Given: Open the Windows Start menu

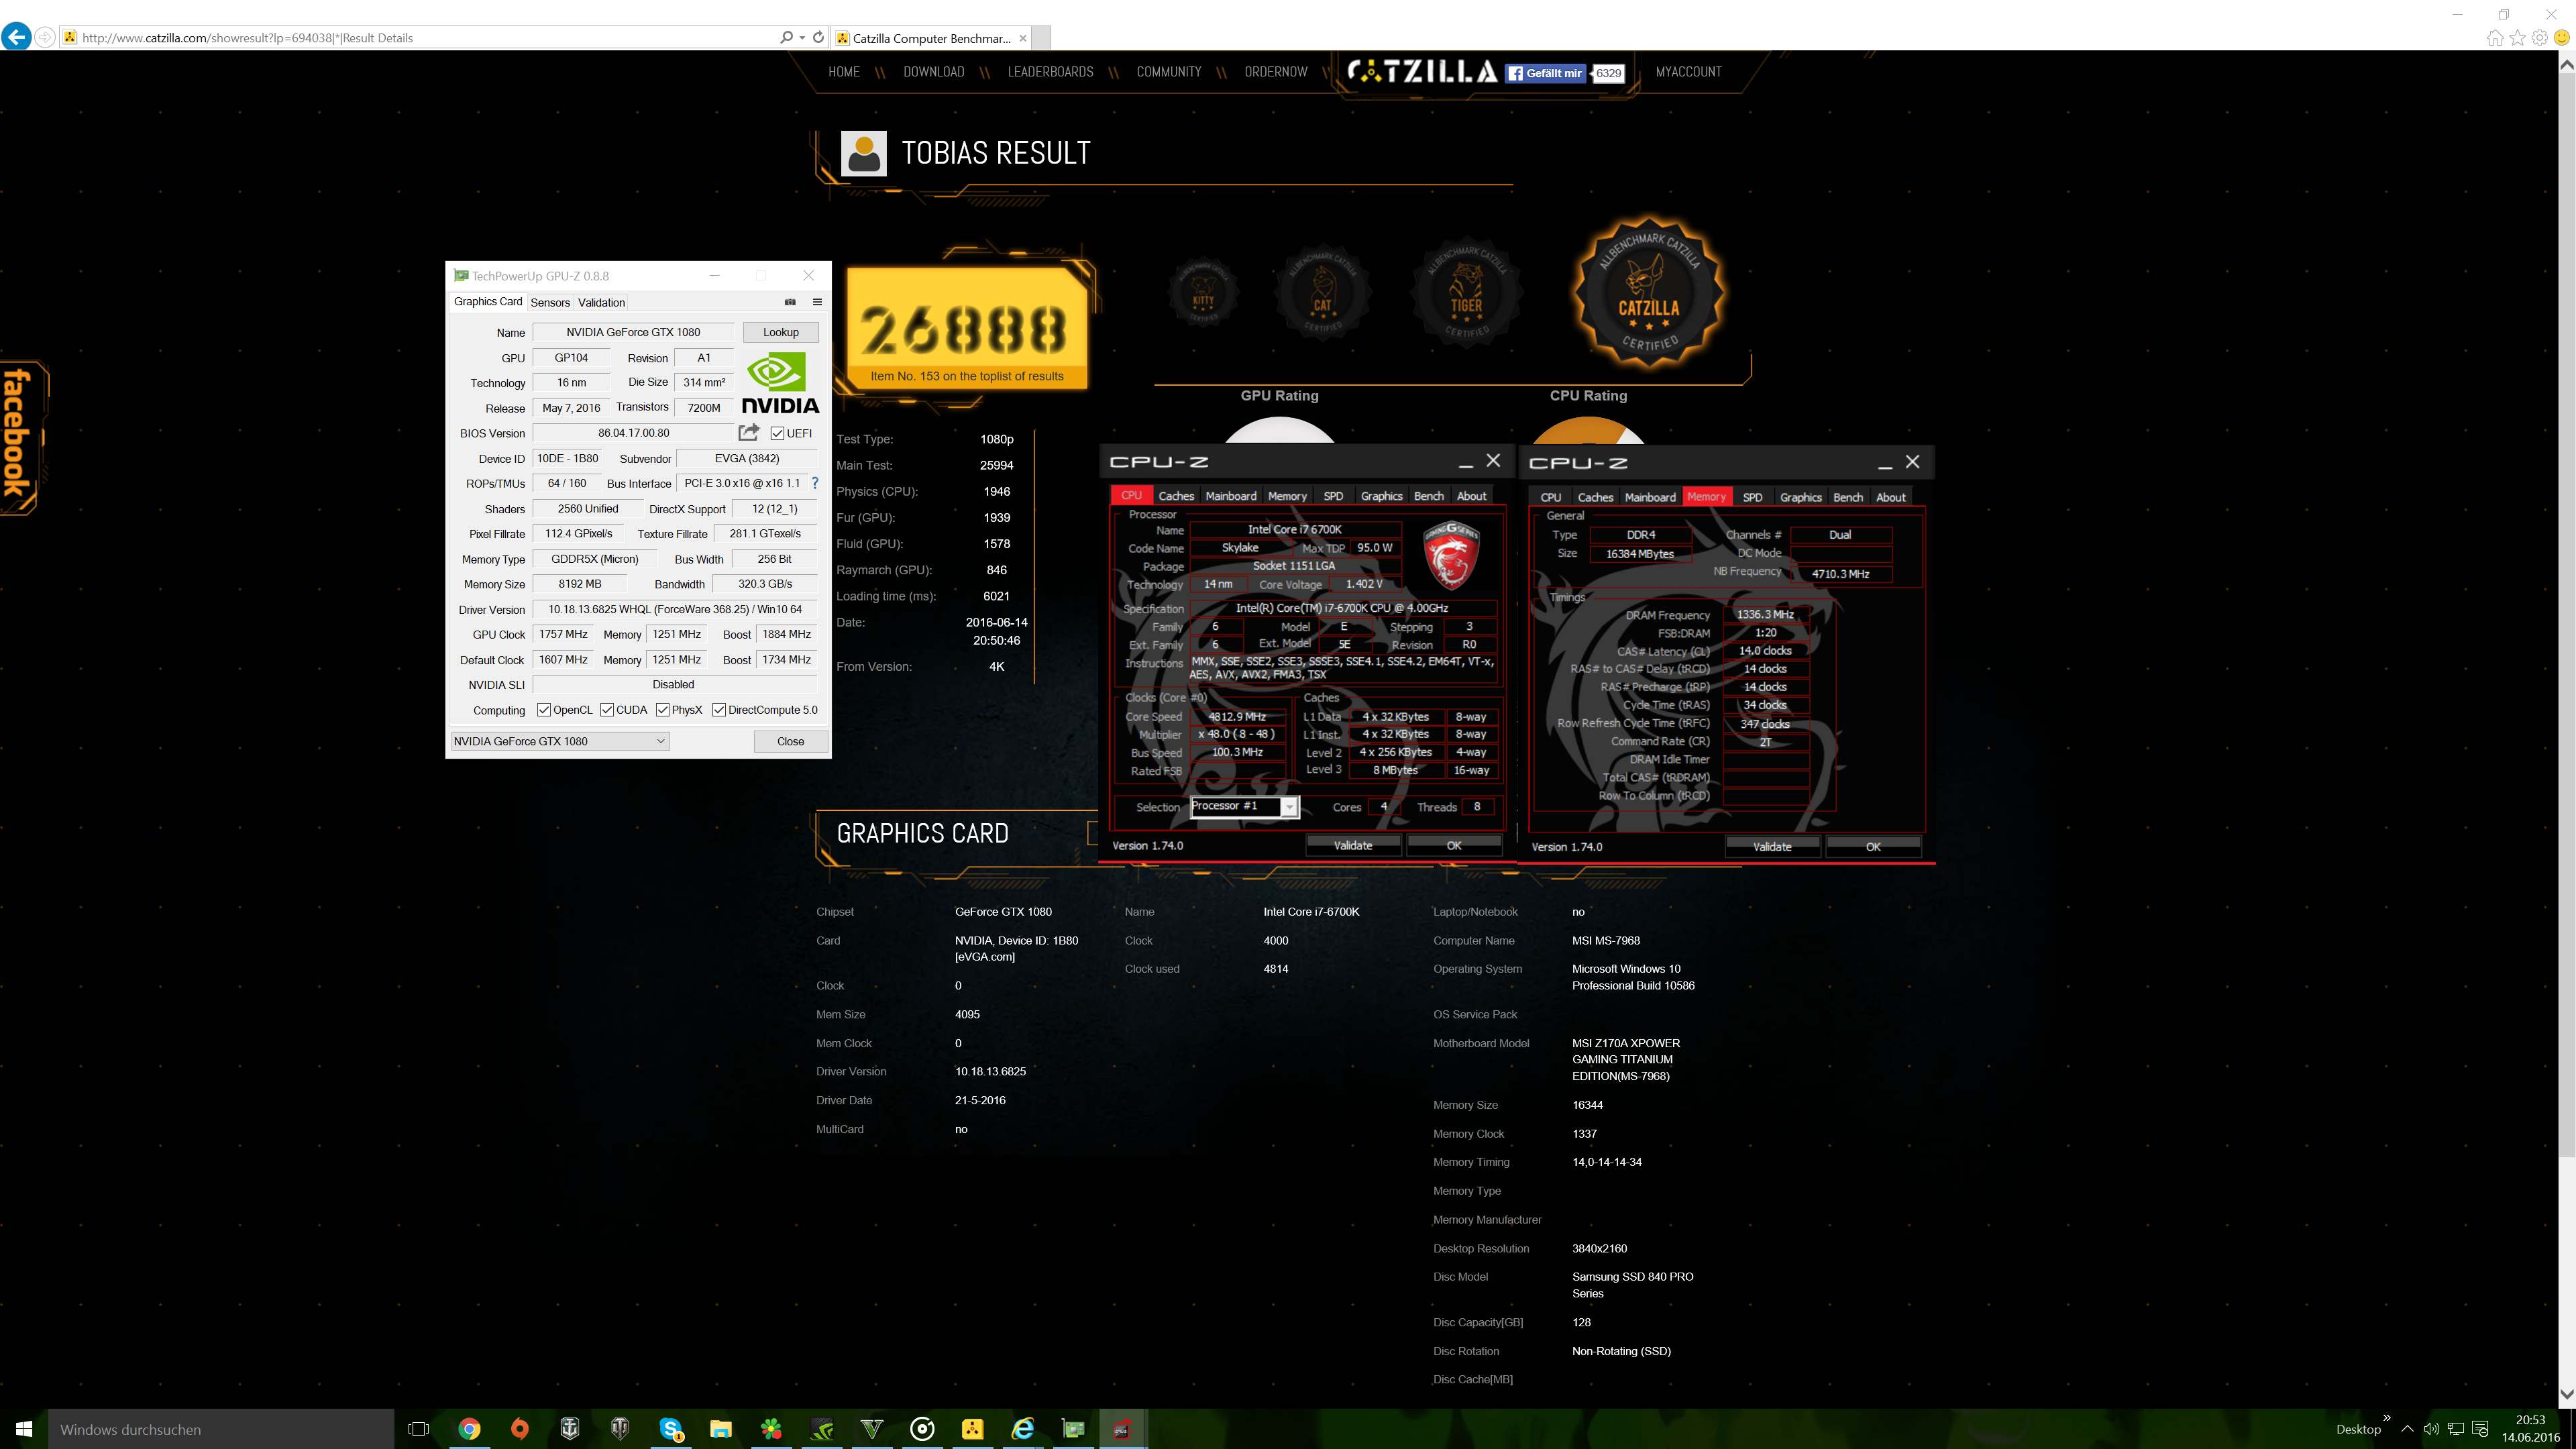Looking at the screenshot, I should click(24, 1429).
